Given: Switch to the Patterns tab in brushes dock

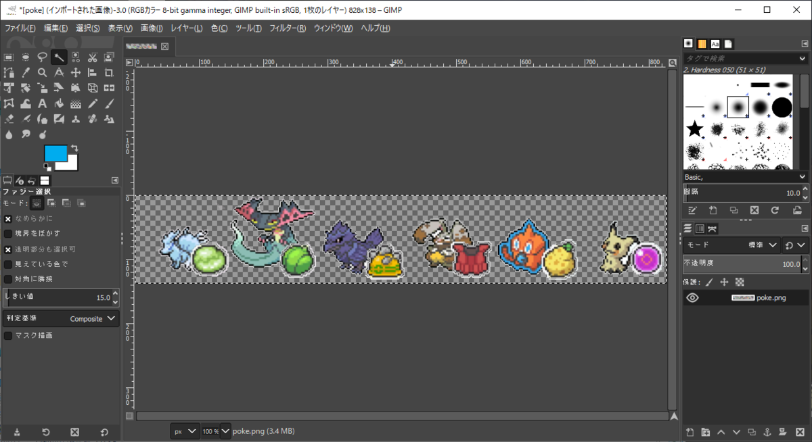Looking at the screenshot, I should (702, 44).
